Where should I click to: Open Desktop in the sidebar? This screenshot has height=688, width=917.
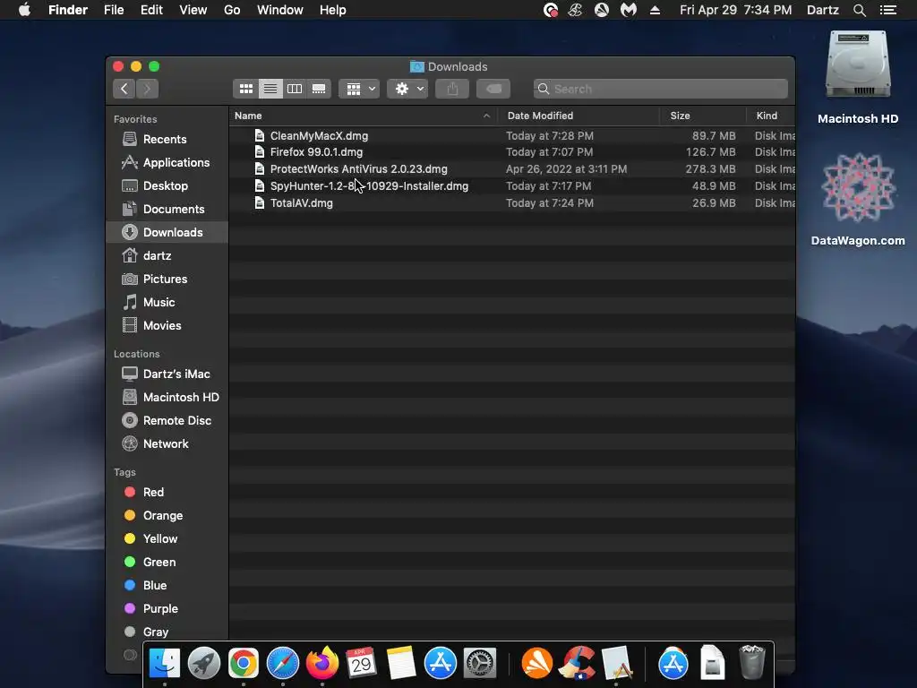pos(167,186)
